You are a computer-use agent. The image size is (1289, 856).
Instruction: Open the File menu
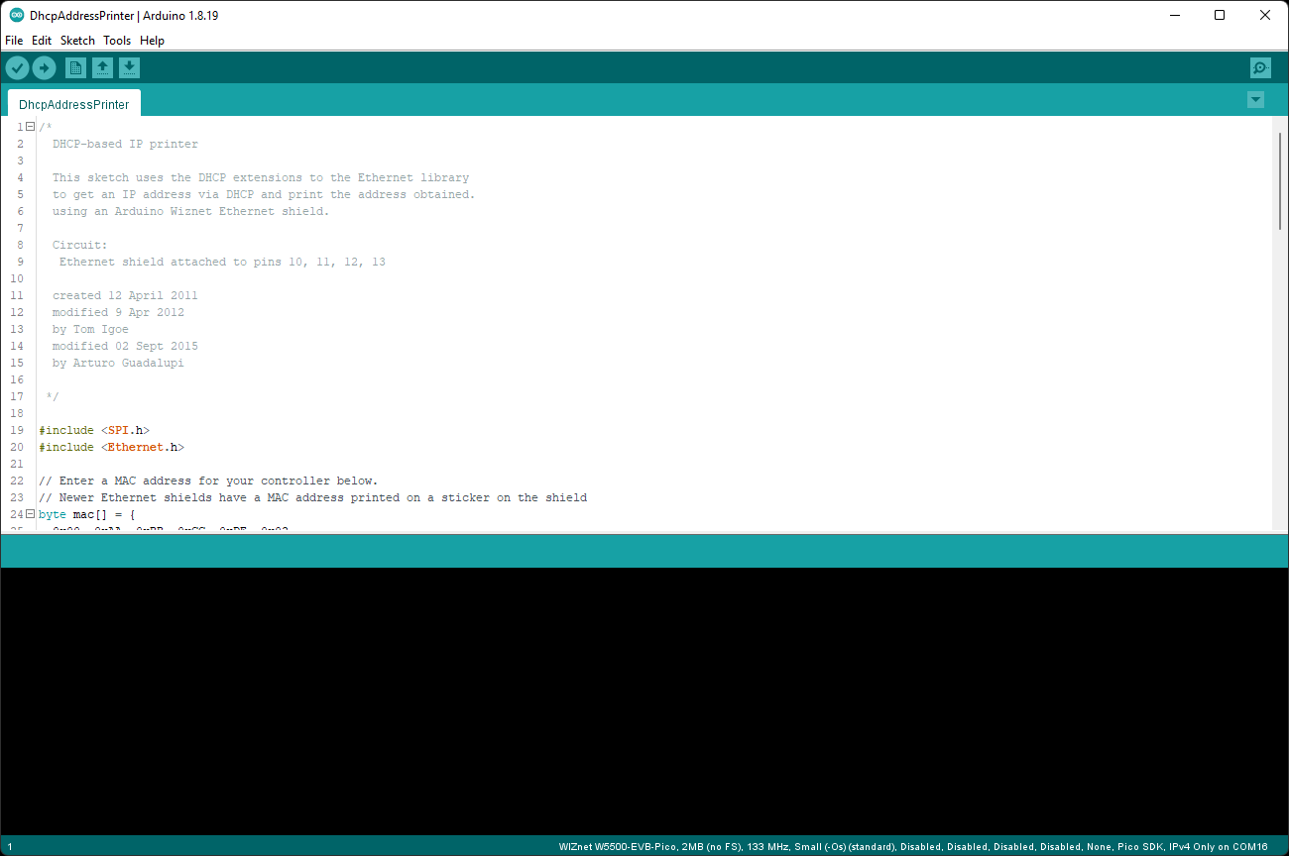coord(14,40)
